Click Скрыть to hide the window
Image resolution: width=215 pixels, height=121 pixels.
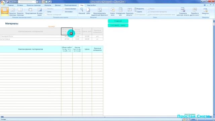pyautogui.click(x=138, y=12)
